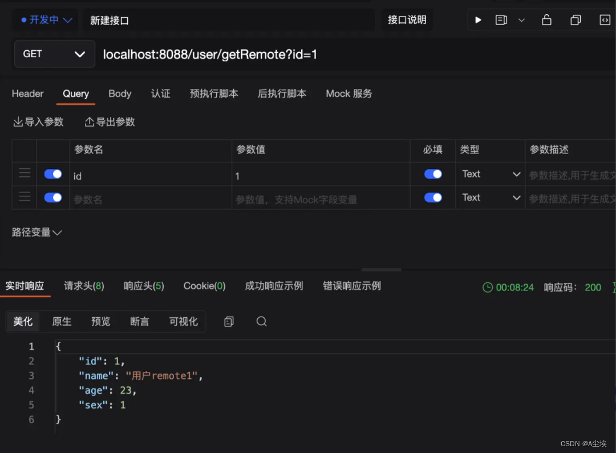Open the 开发中 status dropdown
Screen dimensions: 616x453
coord(44,19)
